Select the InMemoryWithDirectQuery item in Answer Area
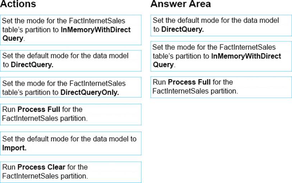292x183 pixels. point(221,56)
